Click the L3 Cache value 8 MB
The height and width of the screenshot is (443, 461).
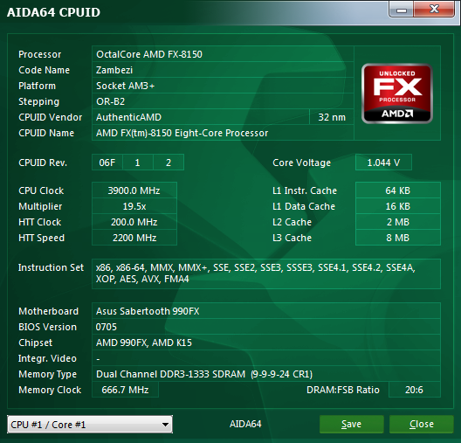click(398, 238)
